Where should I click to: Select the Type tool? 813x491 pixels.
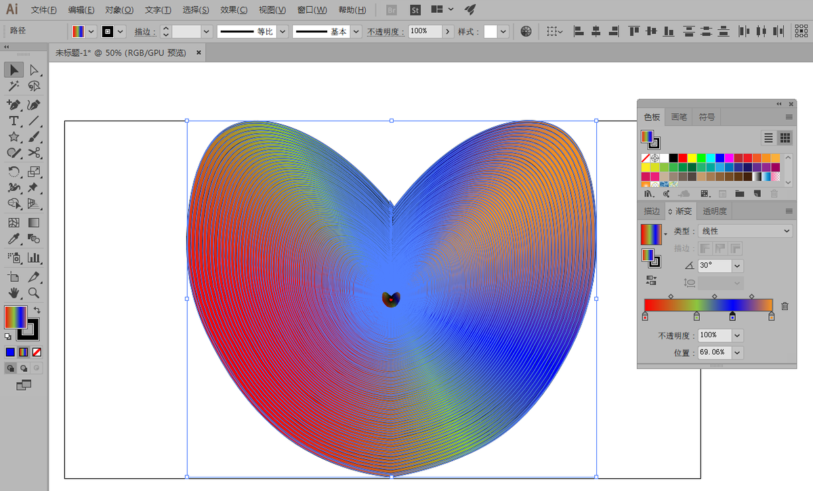point(14,121)
